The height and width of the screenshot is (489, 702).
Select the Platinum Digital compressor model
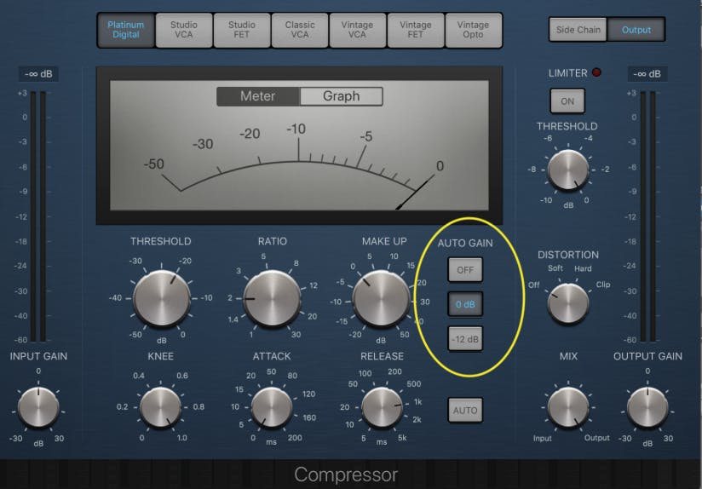click(124, 30)
